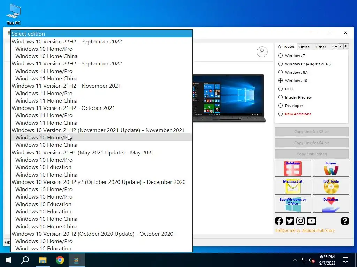This screenshot has height=267, width=357.
Task: Choose Windows 11 Home China under November 2021
Action: coord(101,100)
